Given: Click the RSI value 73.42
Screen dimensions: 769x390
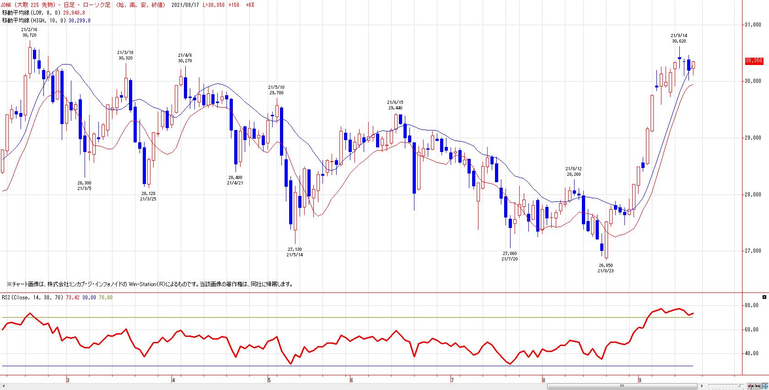Looking at the screenshot, I should coord(73,298).
